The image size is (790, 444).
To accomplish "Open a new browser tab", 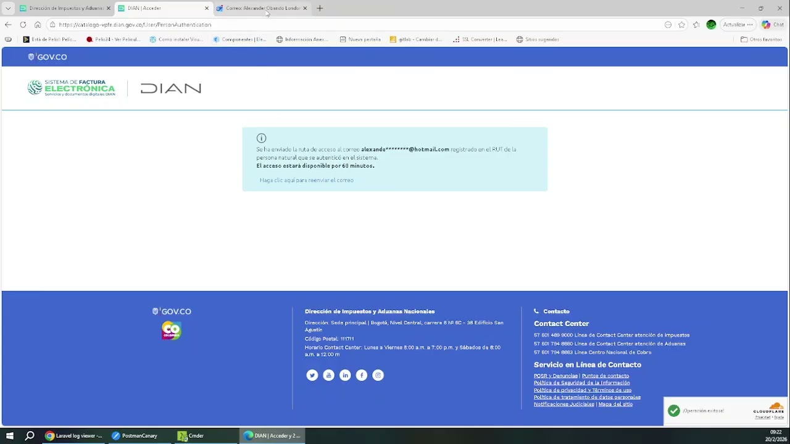I will 320,8.
